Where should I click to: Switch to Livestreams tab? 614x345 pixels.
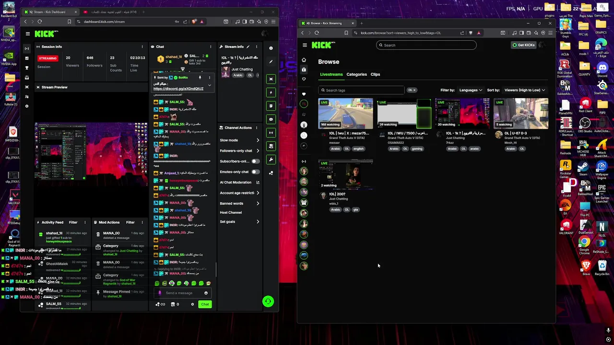[x=331, y=74]
